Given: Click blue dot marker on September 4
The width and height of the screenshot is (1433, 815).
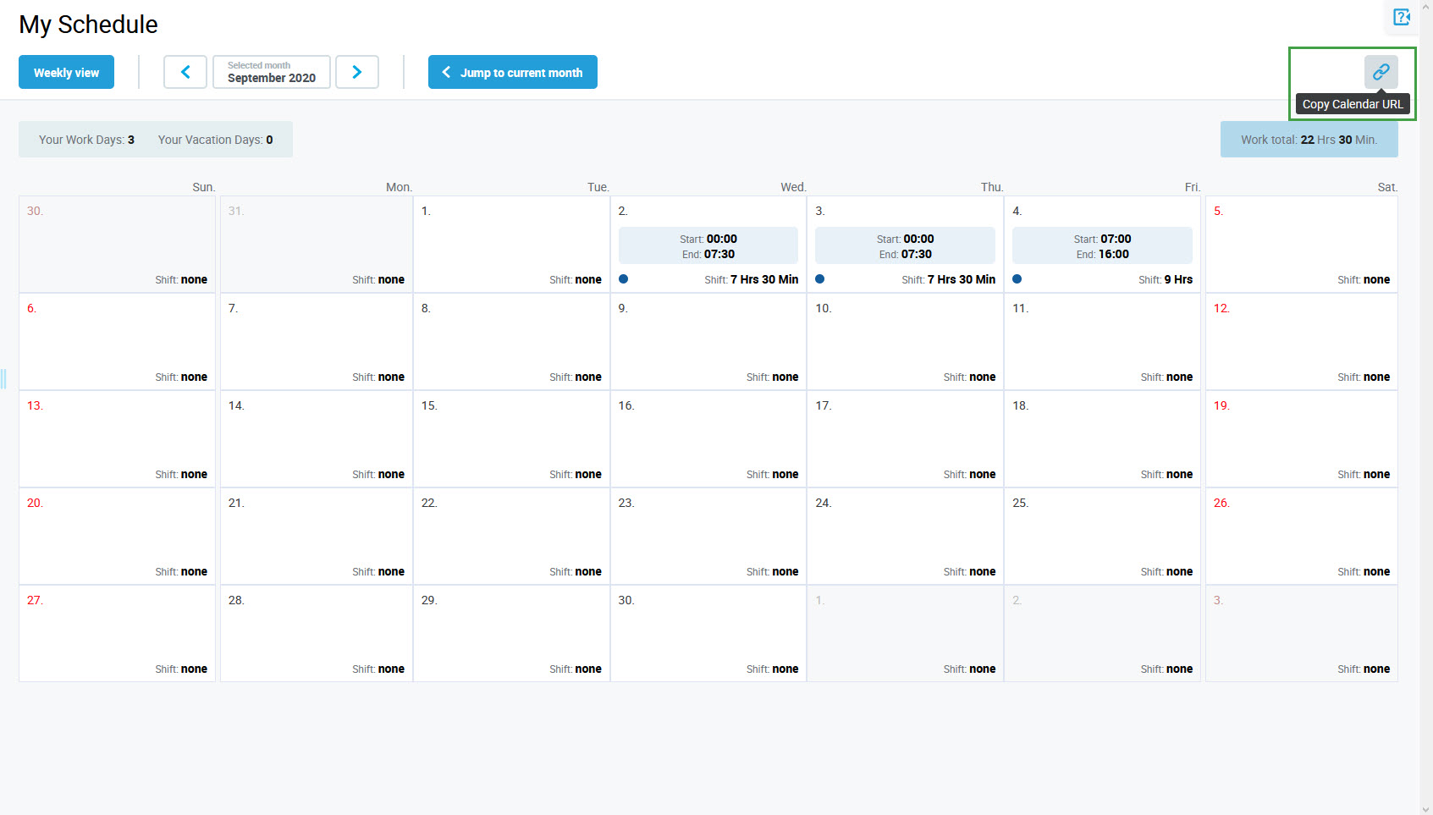Looking at the screenshot, I should [1017, 278].
